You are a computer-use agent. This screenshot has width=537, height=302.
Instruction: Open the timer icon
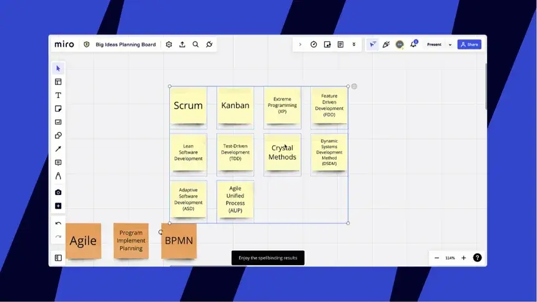(313, 44)
